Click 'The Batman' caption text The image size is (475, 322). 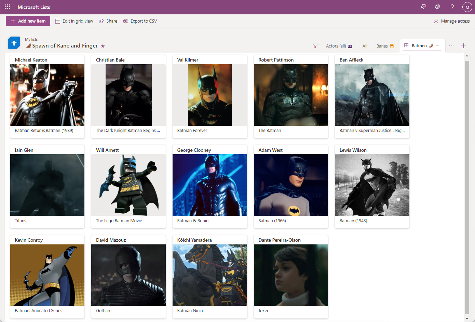click(x=270, y=131)
